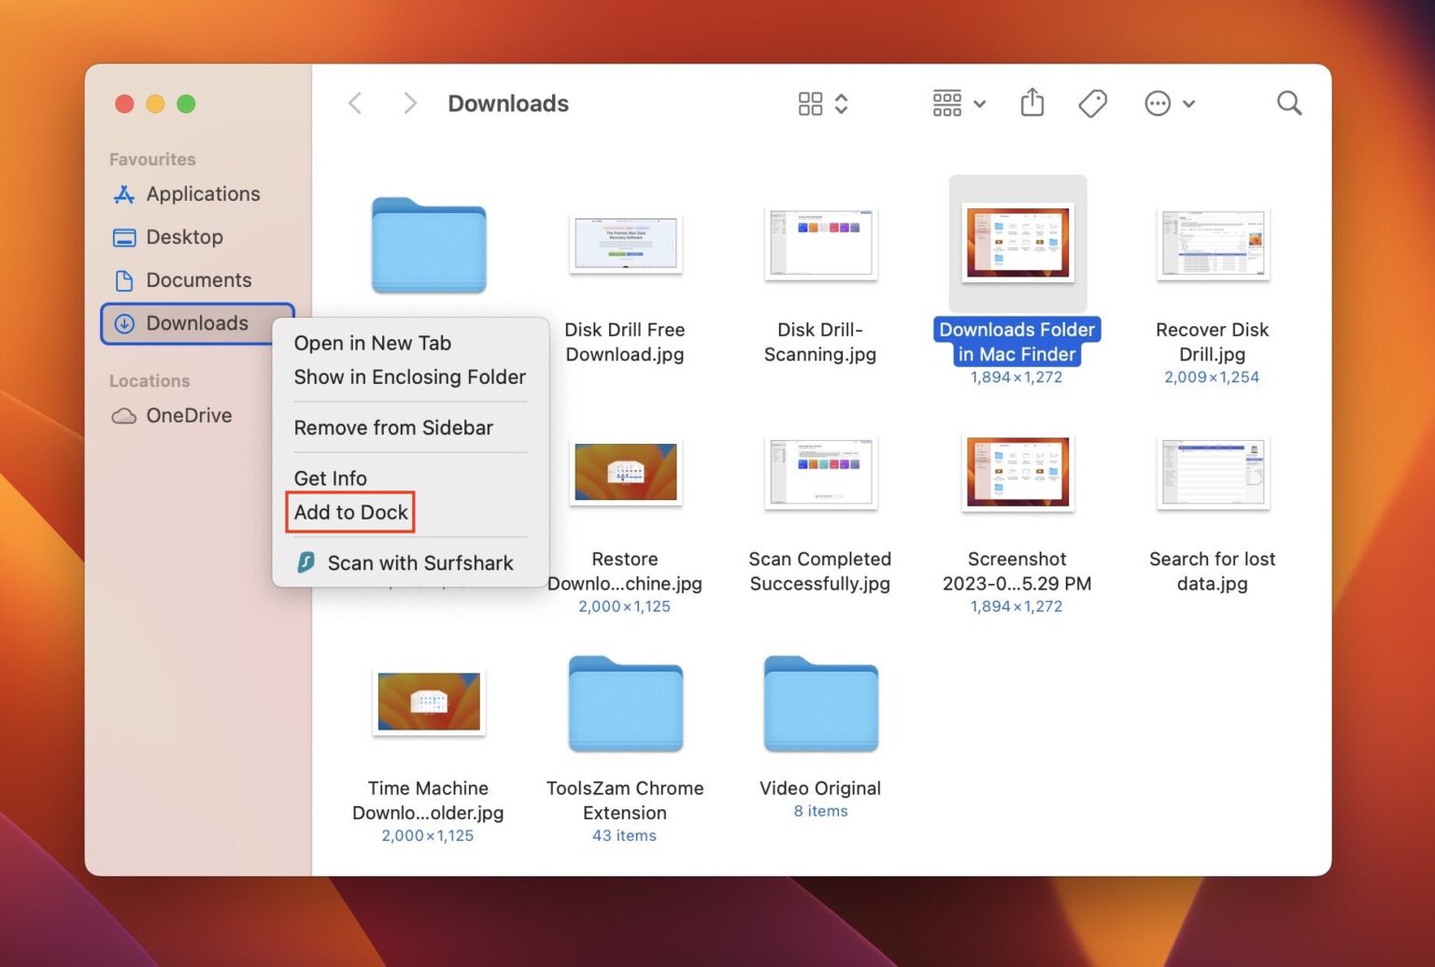Choose Open in New Tab from the menu
This screenshot has width=1435, height=967.
tap(372, 343)
